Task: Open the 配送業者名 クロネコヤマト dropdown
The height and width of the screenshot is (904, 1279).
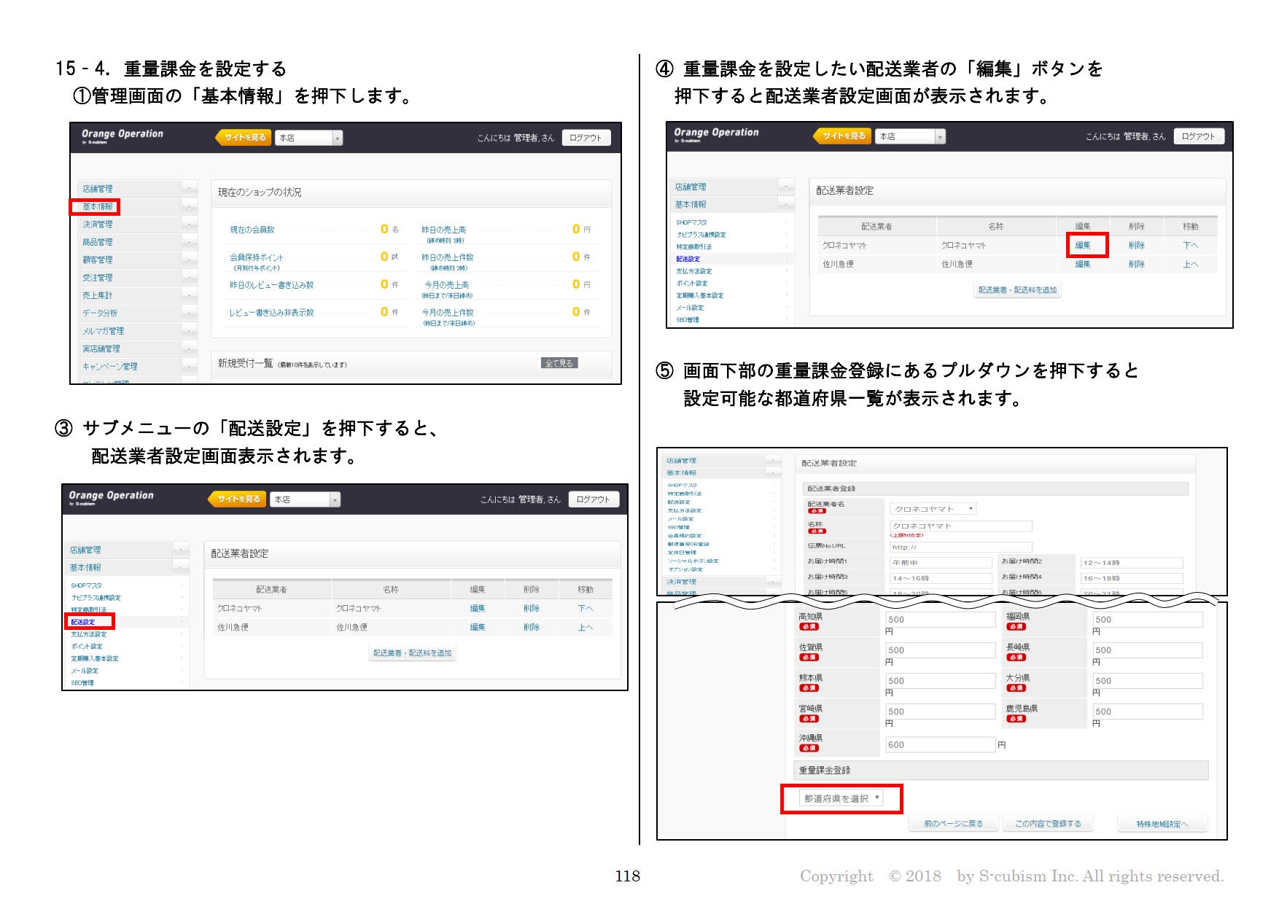Action: click(933, 509)
